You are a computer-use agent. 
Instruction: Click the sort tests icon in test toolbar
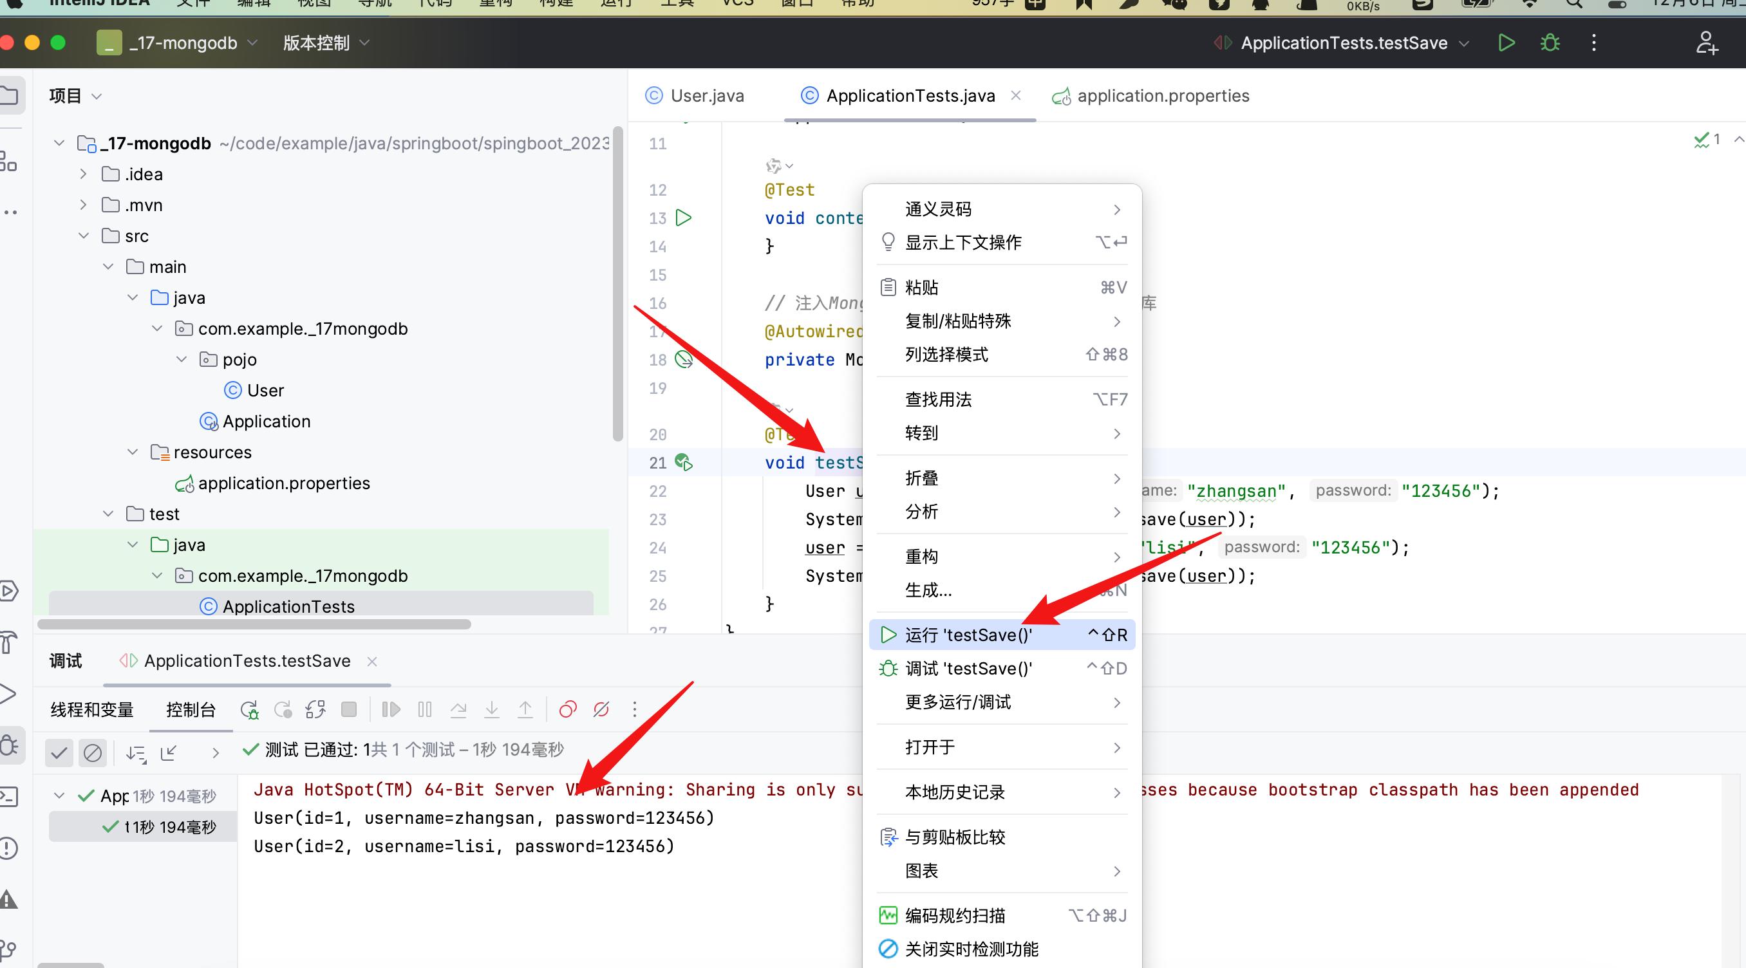coord(136,752)
